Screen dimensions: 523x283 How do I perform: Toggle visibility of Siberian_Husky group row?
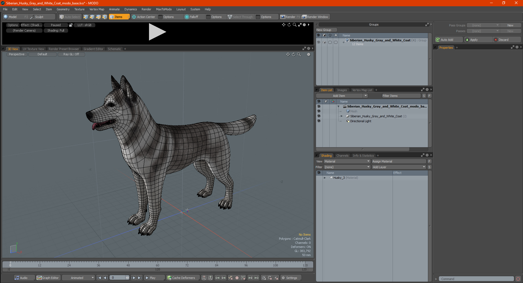pyautogui.click(x=318, y=42)
